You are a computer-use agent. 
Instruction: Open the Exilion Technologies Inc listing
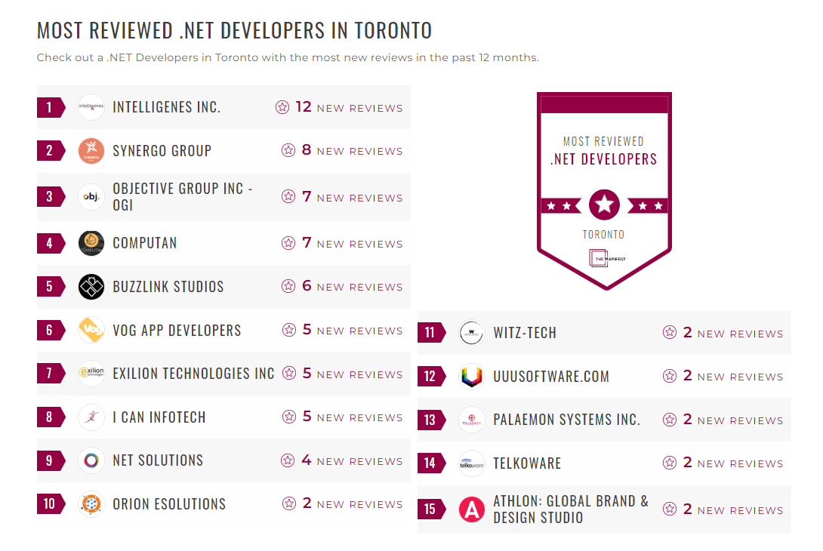click(x=190, y=374)
